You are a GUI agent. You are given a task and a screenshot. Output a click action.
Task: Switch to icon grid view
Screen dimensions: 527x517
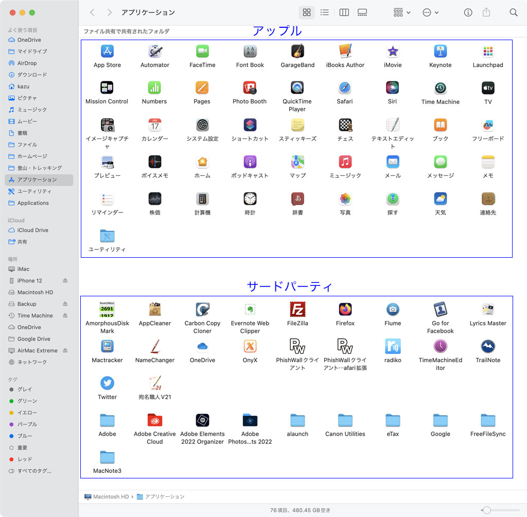[307, 12]
